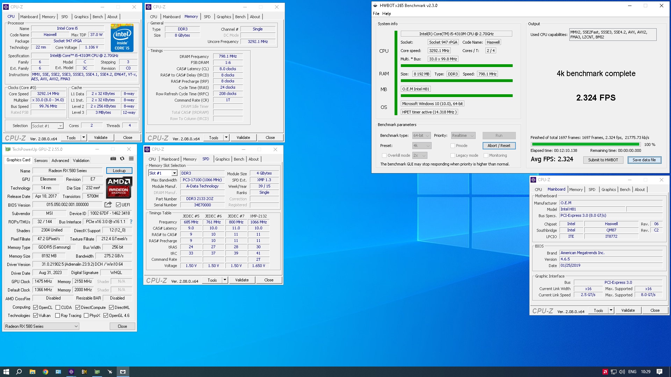This screenshot has height=377, width=671.
Task: Click Validate in CPU-Z Memory window
Action: (x=243, y=138)
